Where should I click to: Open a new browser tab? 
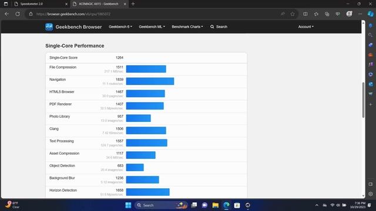[133, 4]
